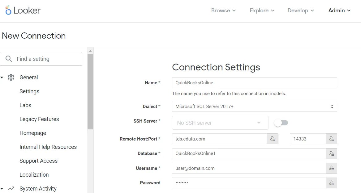Open the Browse menu
The image size is (361, 193).
[x=223, y=10]
